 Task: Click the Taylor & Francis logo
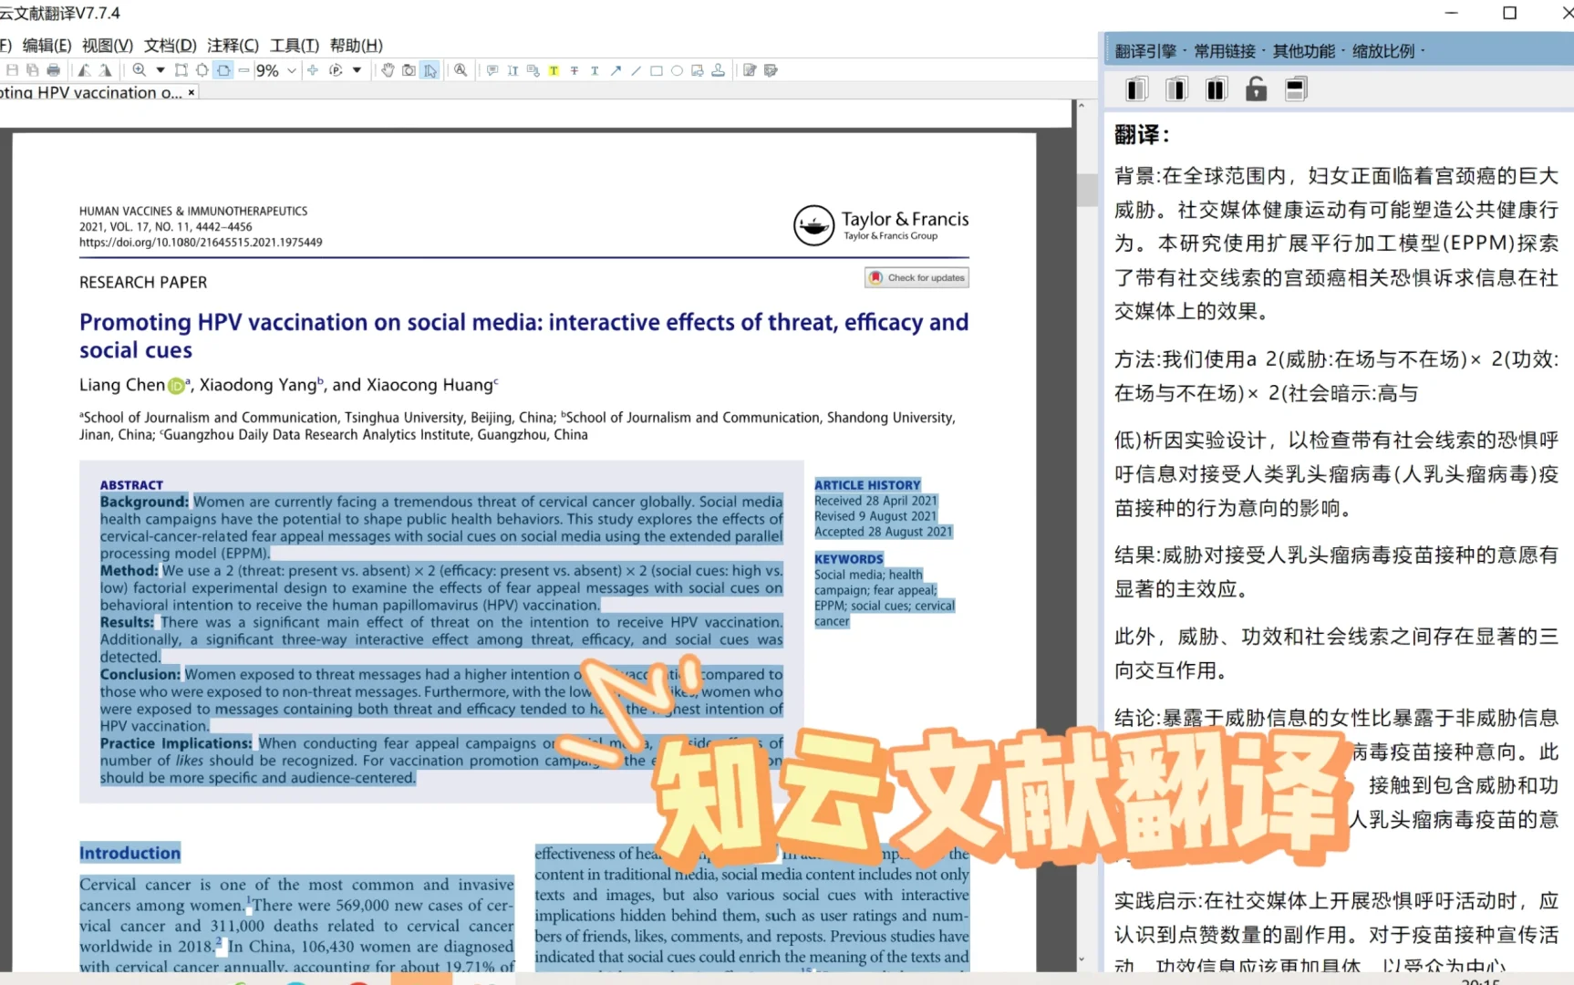pyautogui.click(x=881, y=225)
